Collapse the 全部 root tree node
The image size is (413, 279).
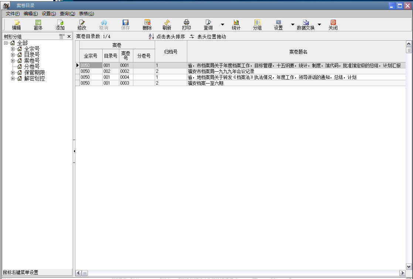(6, 43)
